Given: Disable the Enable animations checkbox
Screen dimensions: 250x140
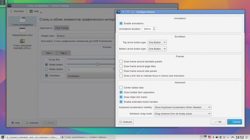Looking at the screenshot, I should pos(121,23).
